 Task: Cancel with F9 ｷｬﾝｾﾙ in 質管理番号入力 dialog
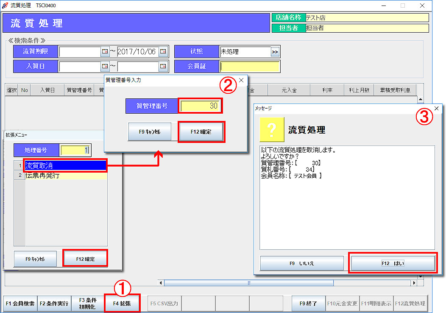pos(150,132)
